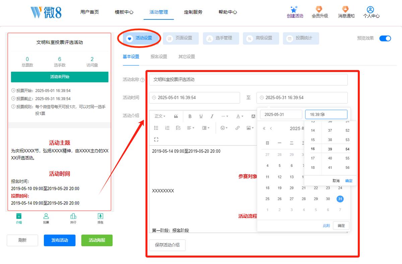Select hour 17 in the time picker
402x264 pixels.
(313, 158)
